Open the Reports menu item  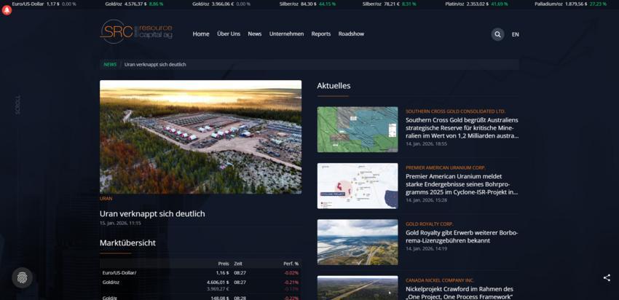pos(320,34)
